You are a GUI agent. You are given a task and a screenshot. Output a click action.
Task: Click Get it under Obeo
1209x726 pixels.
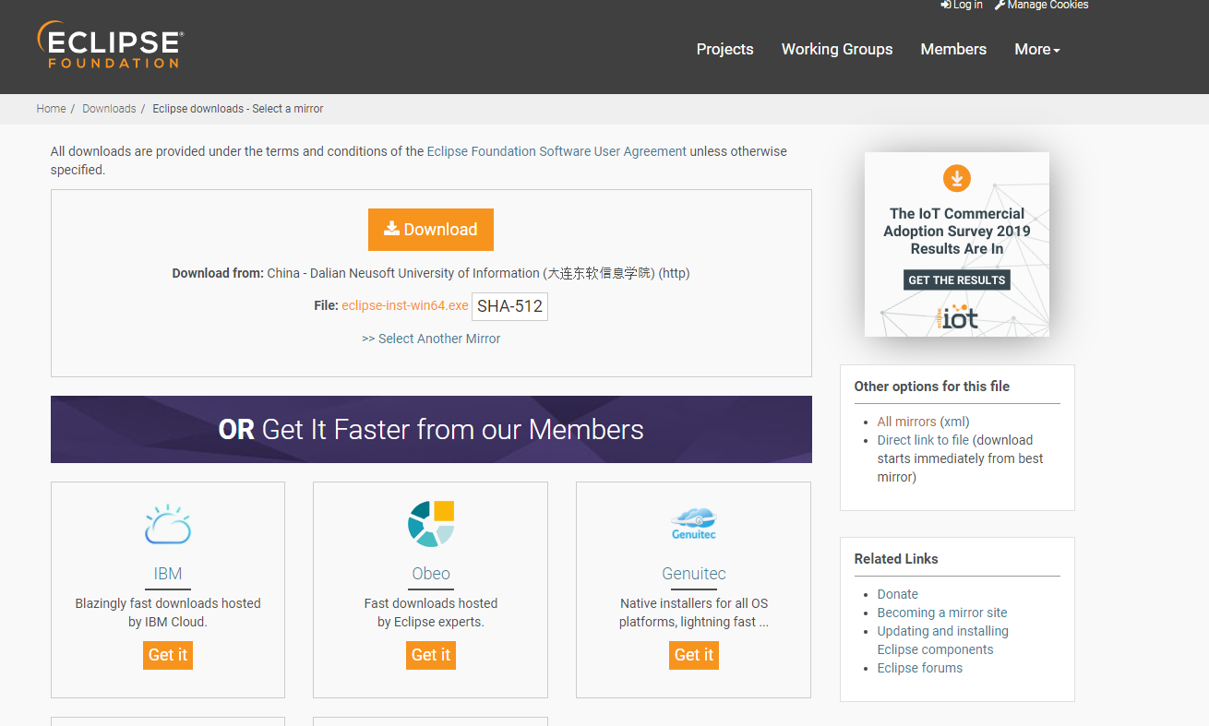pos(431,655)
